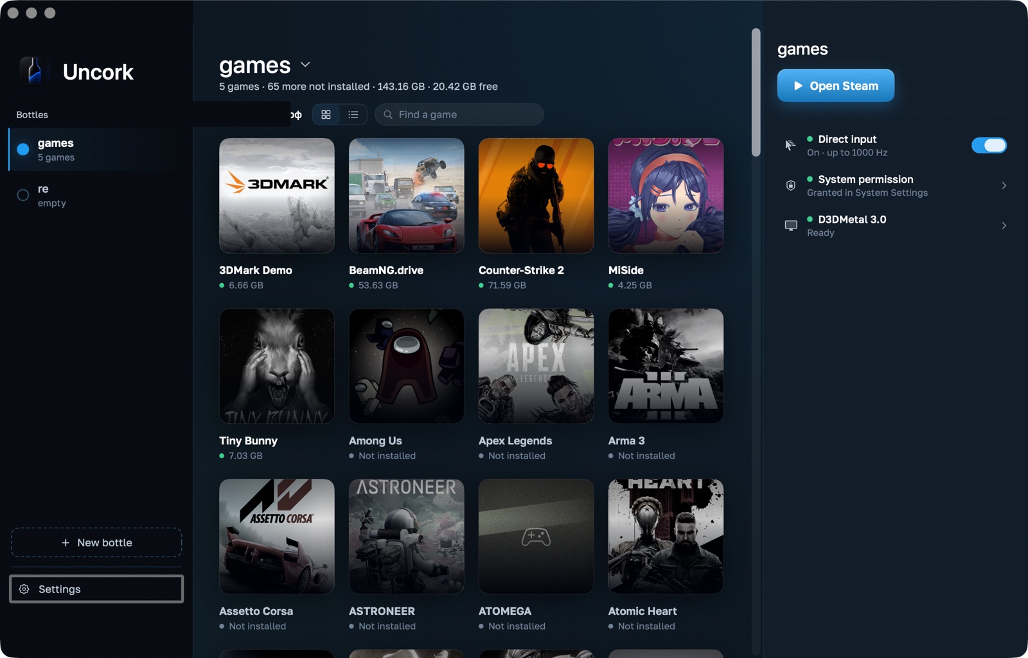
Task: Create a bottle with New bottle button
Action: pyautogui.click(x=96, y=542)
